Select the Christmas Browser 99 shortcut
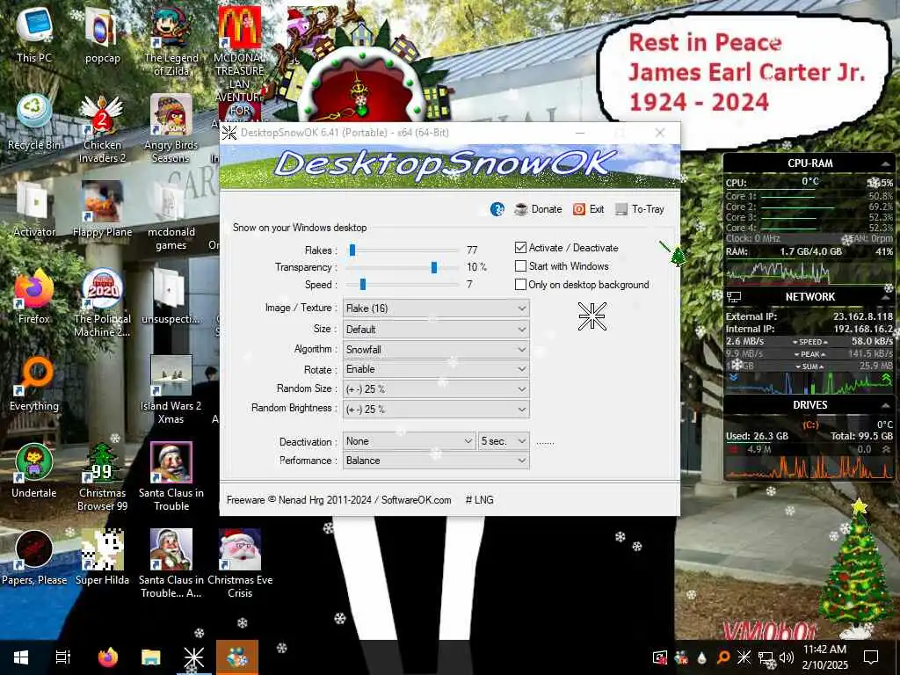 [102, 477]
